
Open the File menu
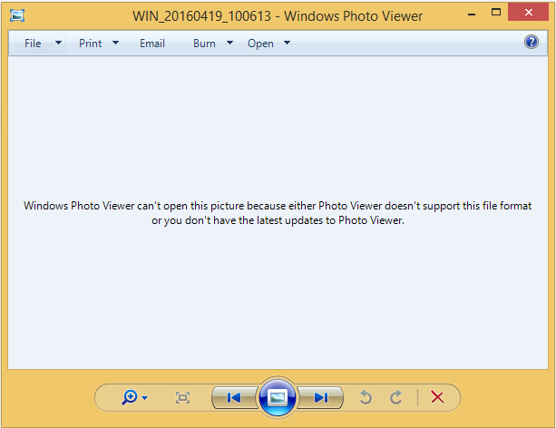pos(33,44)
